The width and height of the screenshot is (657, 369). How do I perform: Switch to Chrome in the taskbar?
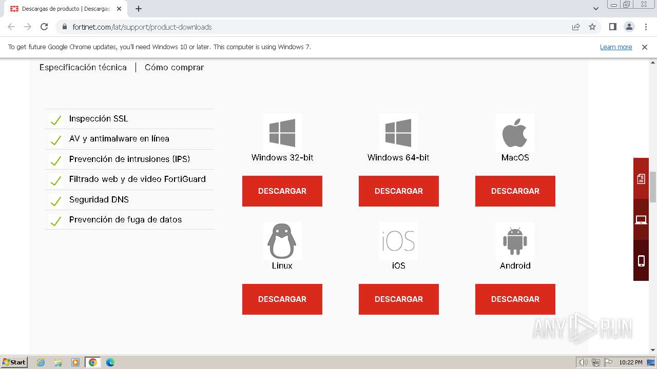tap(93, 362)
